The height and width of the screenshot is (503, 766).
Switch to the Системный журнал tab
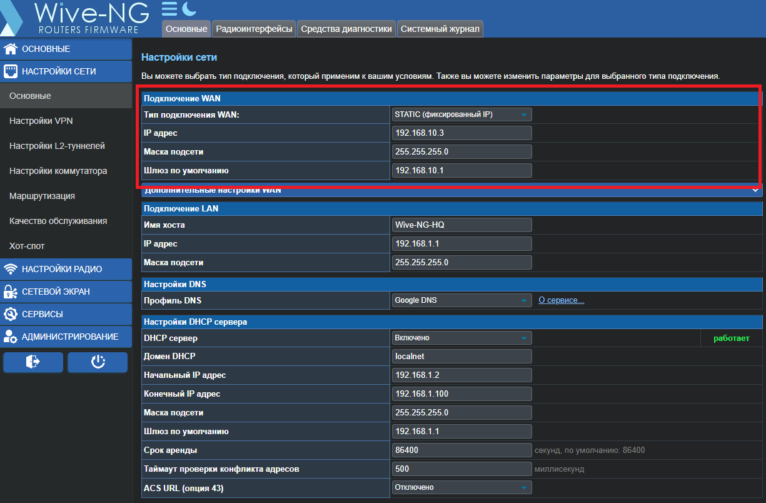[x=440, y=29]
